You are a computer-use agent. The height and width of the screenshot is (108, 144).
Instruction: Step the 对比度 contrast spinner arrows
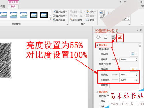coord(136,80)
